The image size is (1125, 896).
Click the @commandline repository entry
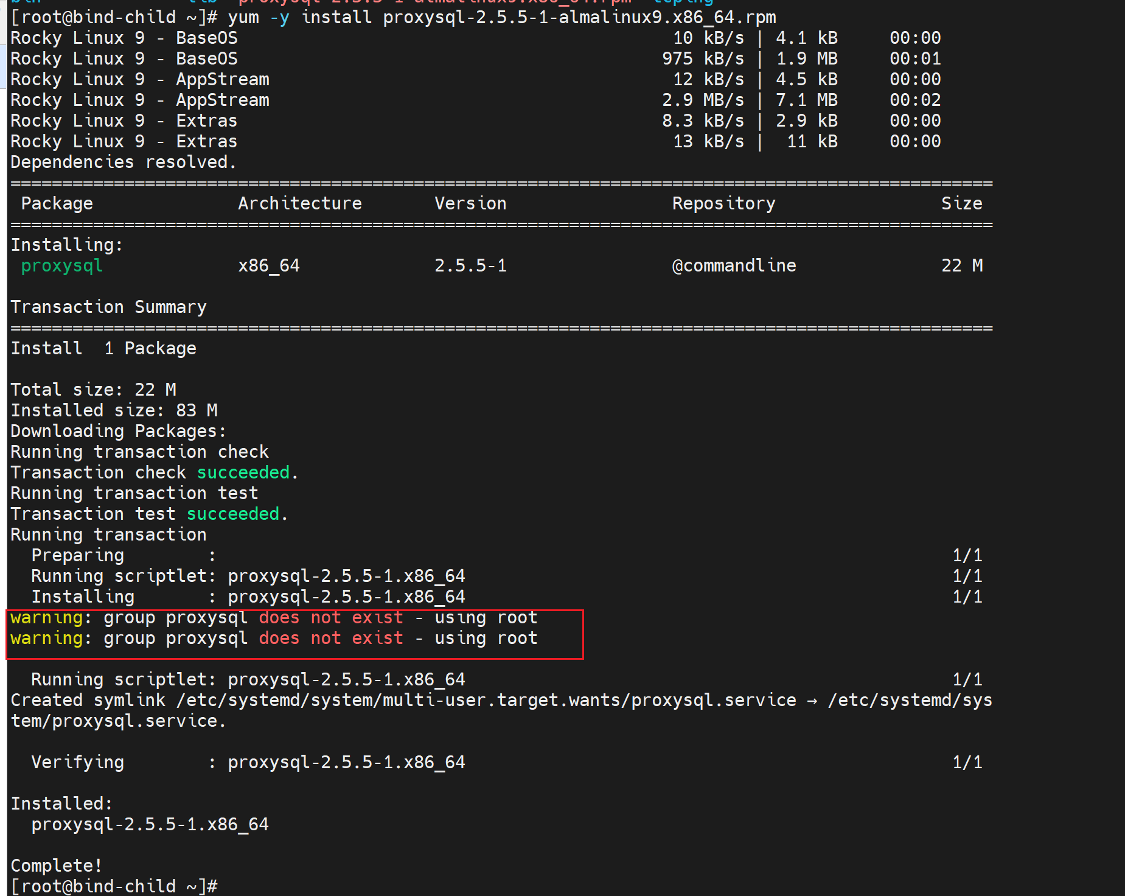pyautogui.click(x=734, y=265)
